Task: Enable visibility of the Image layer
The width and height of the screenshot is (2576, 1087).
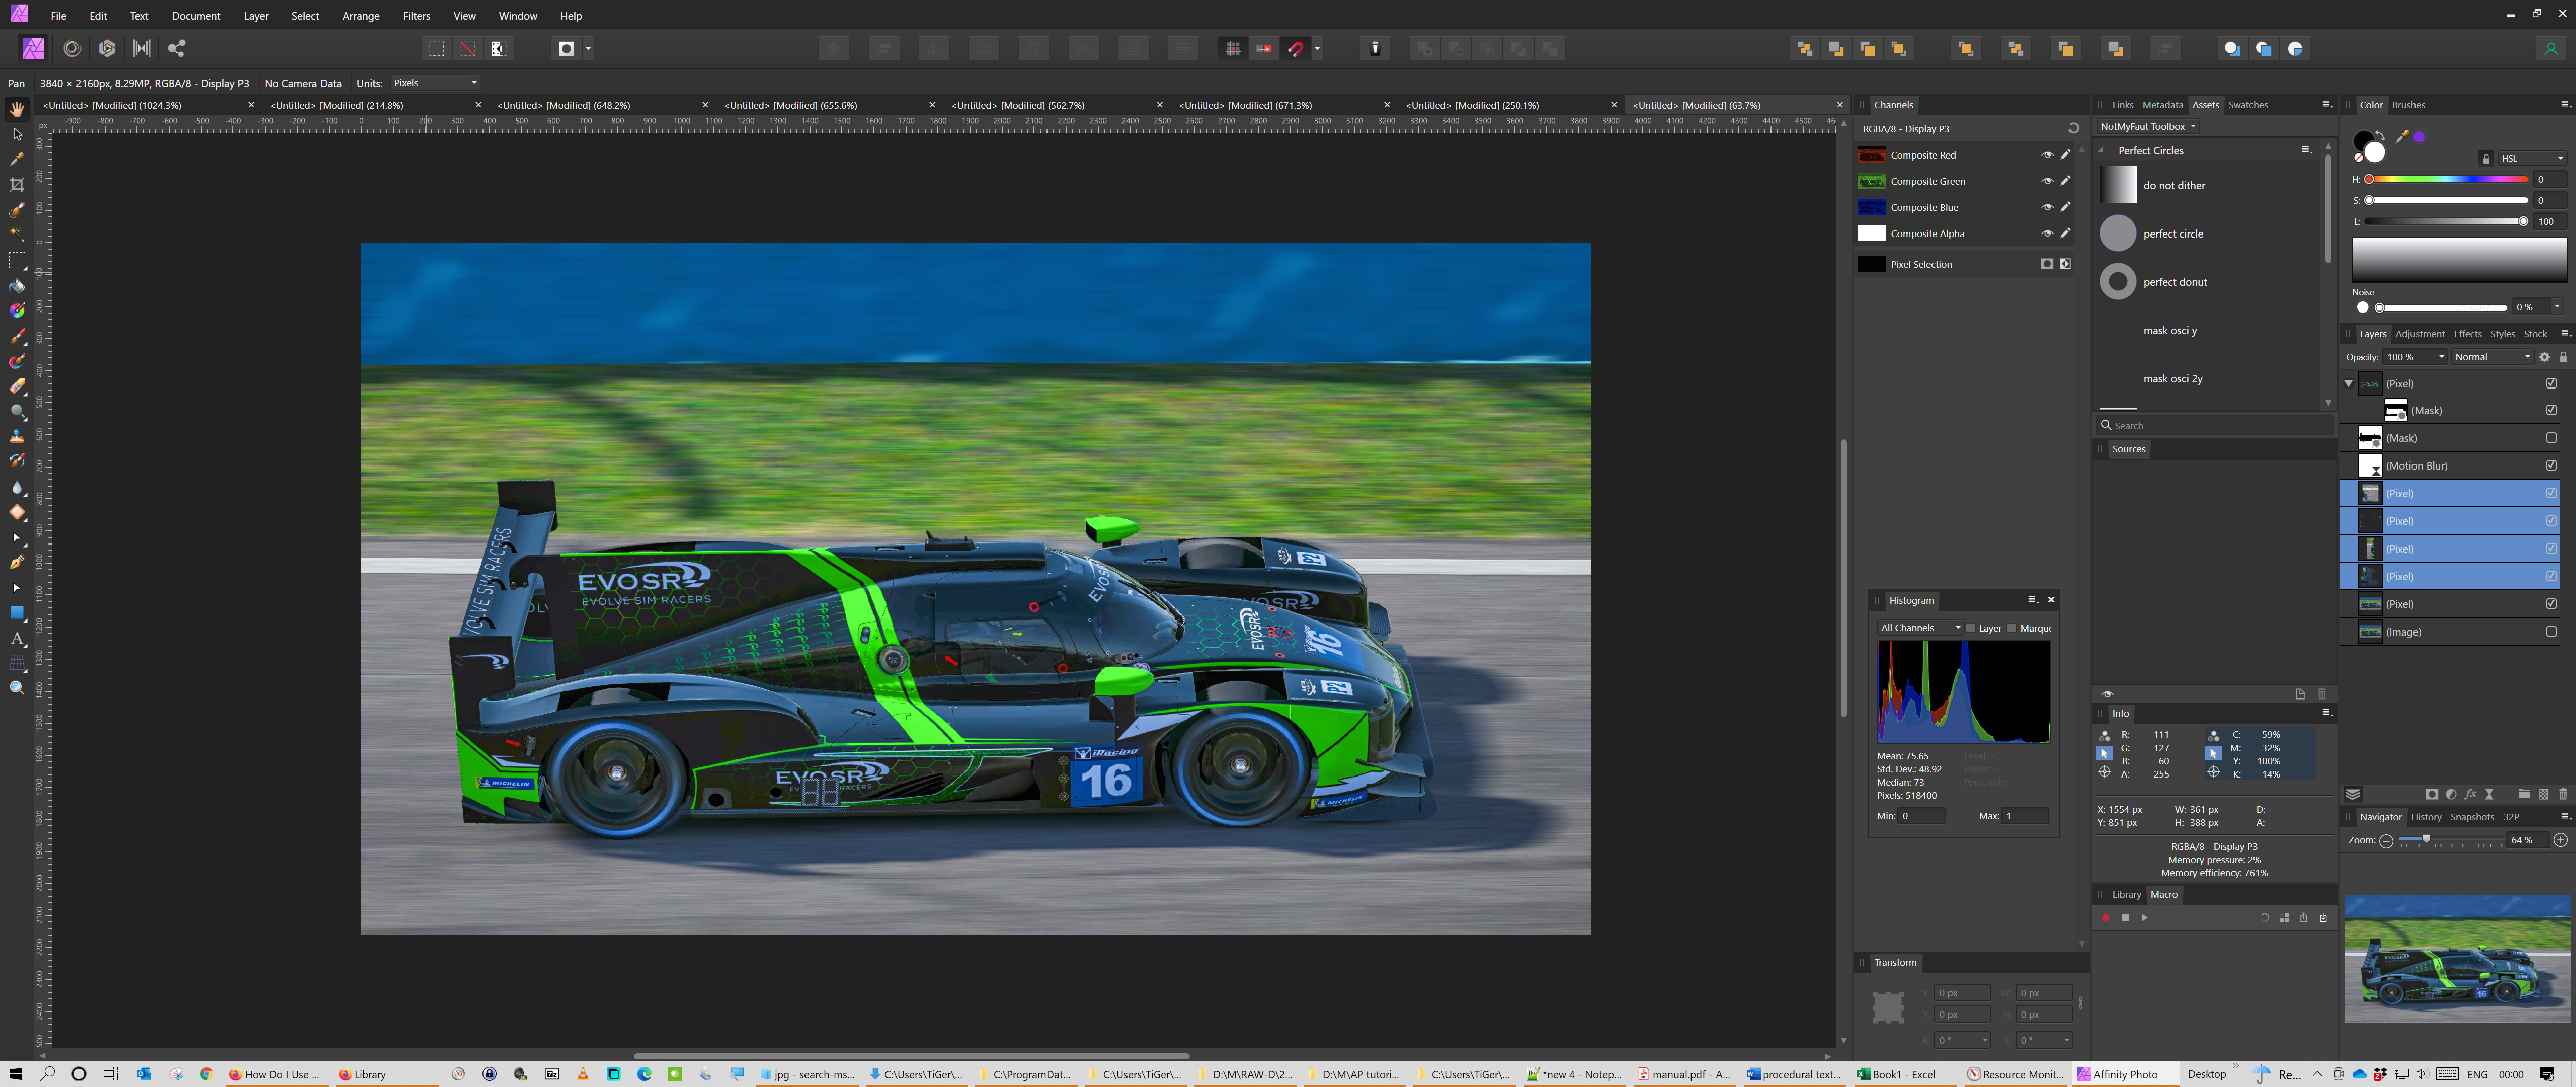Action: [2551, 631]
